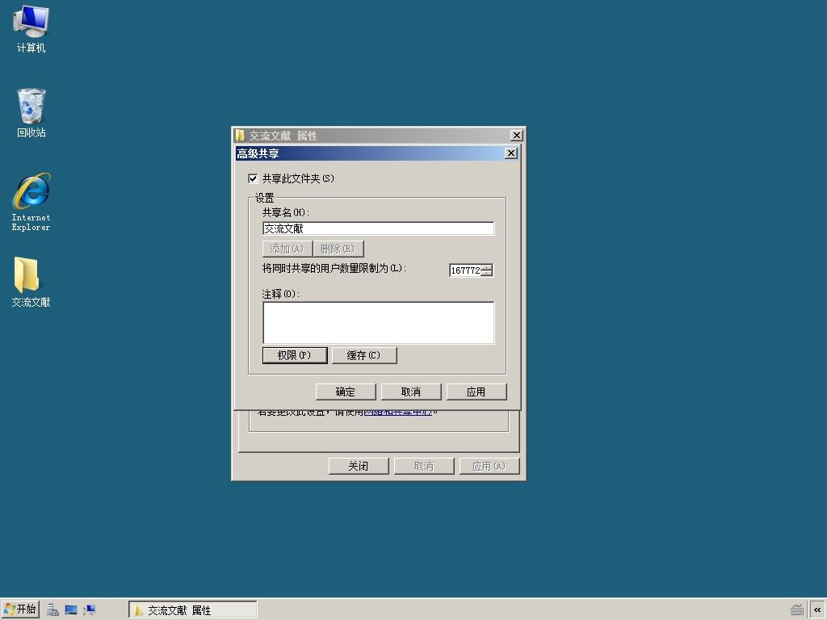The image size is (827, 620).
Task: Expand hidden tray icons with chevron
Action: click(817, 610)
